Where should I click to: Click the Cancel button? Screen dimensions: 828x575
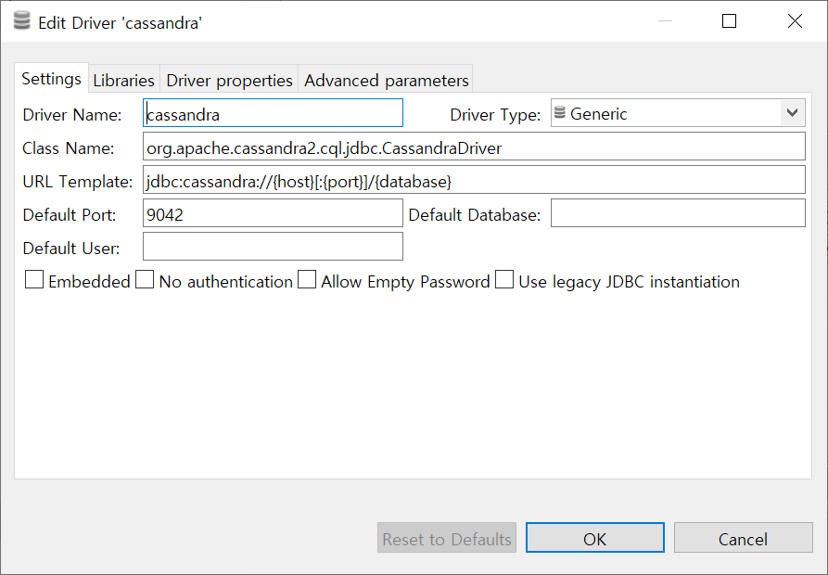(x=743, y=538)
